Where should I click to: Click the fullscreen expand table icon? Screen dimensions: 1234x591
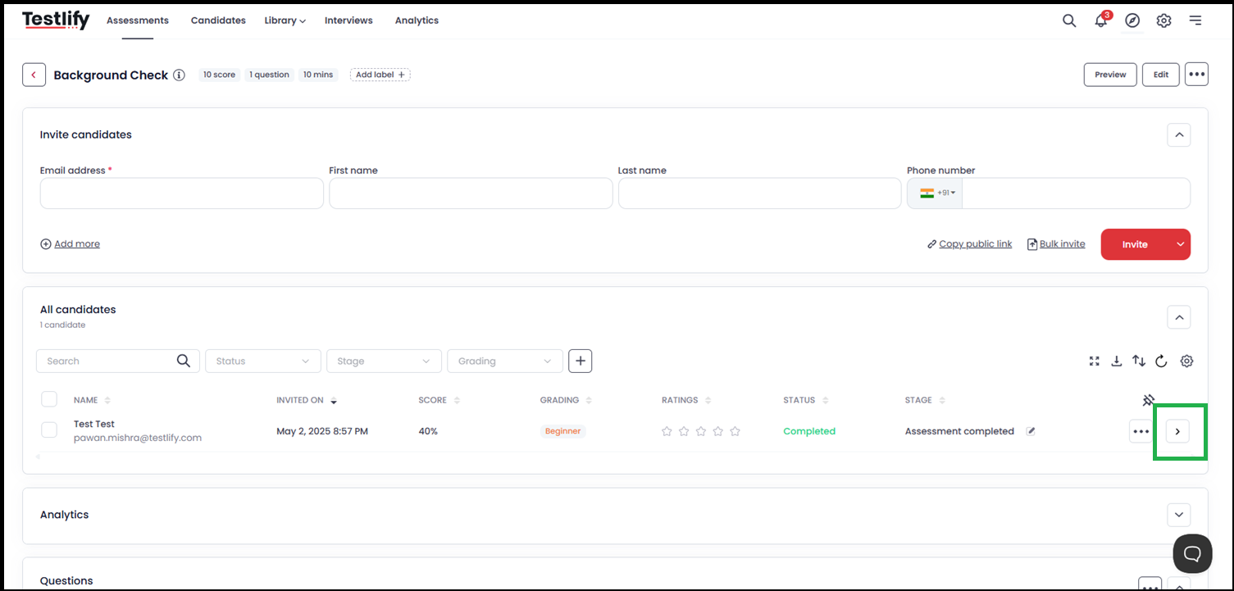click(1094, 361)
